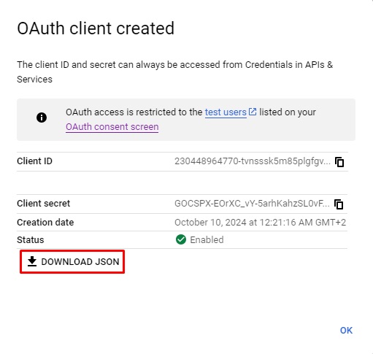Copy the Client ID to clipboard

point(339,162)
